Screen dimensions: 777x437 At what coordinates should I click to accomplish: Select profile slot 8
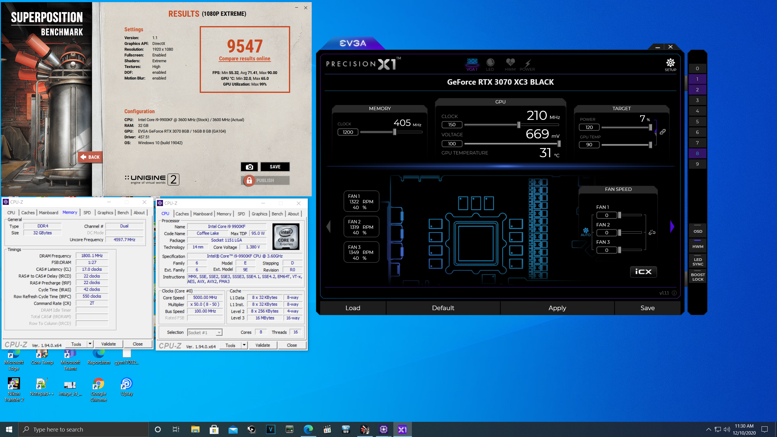click(697, 153)
